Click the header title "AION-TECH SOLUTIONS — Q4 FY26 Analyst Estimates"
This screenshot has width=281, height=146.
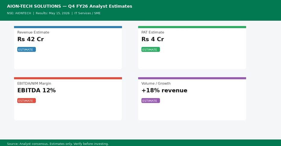(x=69, y=6)
